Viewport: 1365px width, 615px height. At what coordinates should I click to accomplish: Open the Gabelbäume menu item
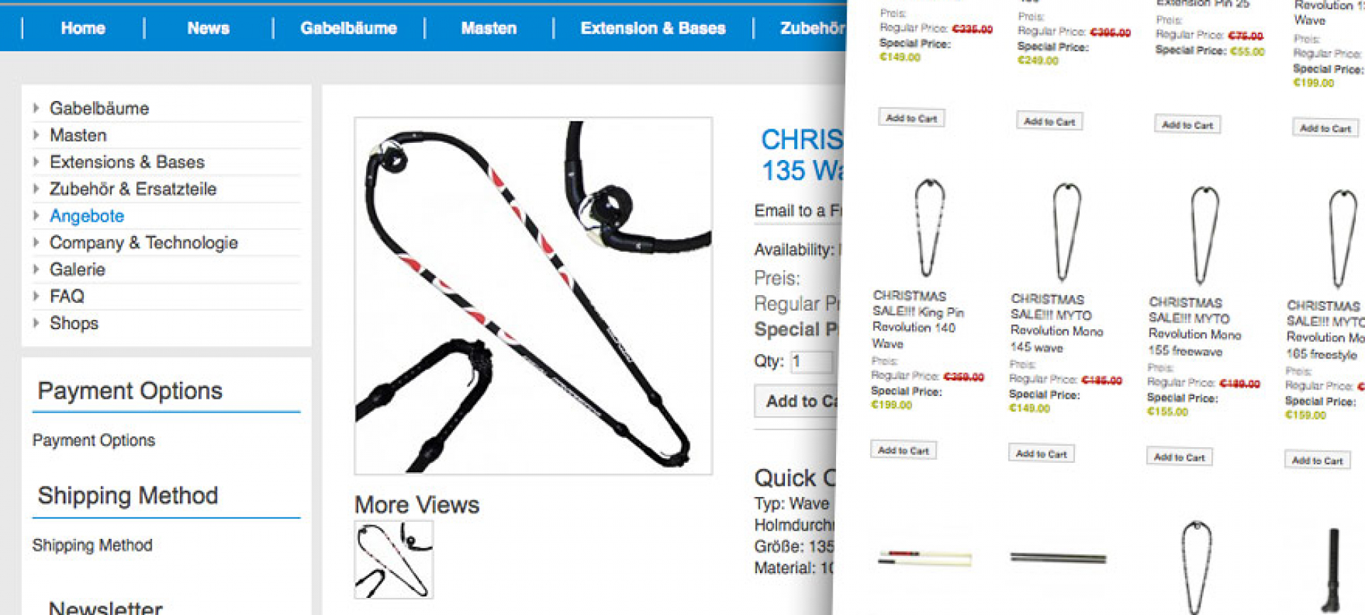348,28
